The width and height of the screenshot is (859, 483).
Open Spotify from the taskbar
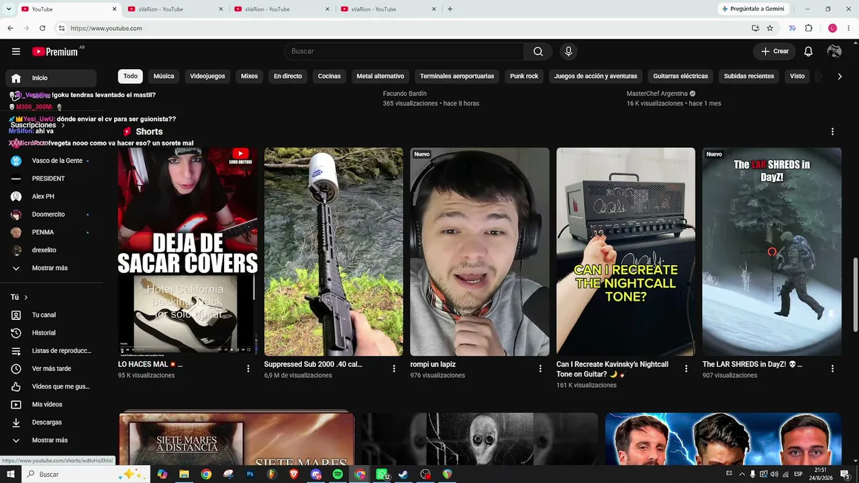click(338, 474)
